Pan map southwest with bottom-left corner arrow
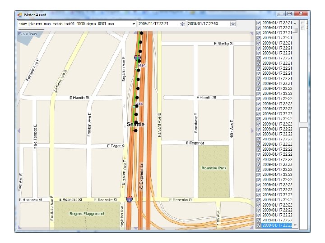 [20, 228]
